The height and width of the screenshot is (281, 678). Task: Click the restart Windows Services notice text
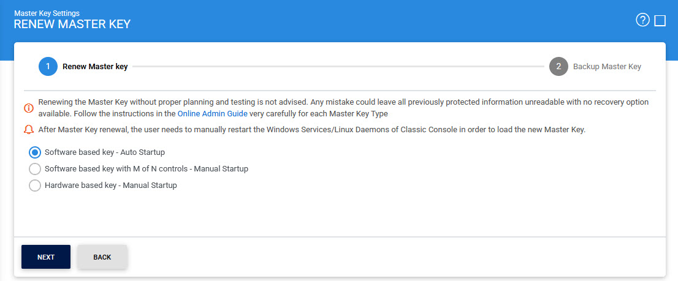[x=311, y=130]
